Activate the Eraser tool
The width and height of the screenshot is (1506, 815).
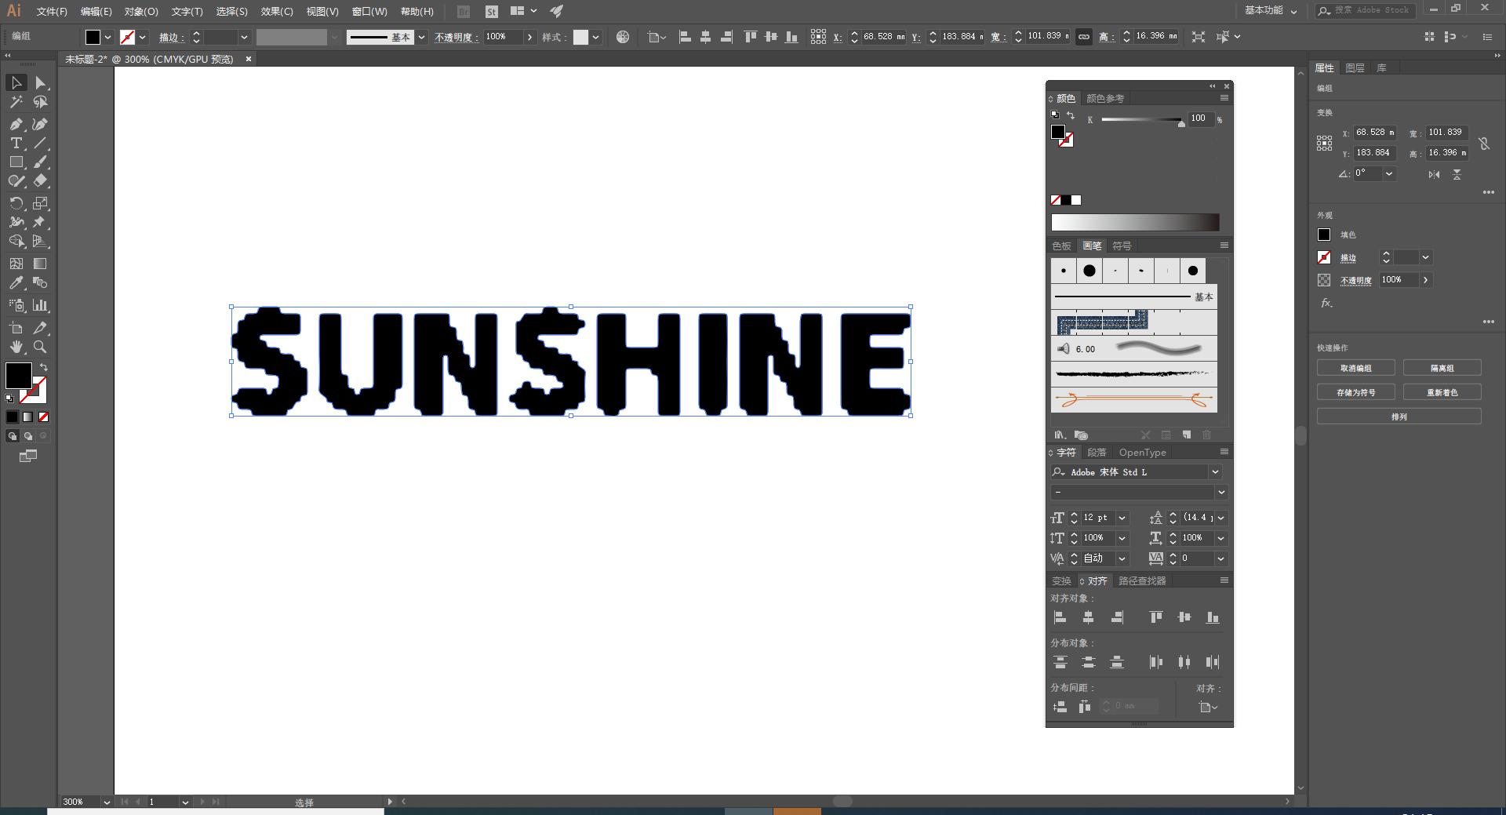(x=40, y=180)
